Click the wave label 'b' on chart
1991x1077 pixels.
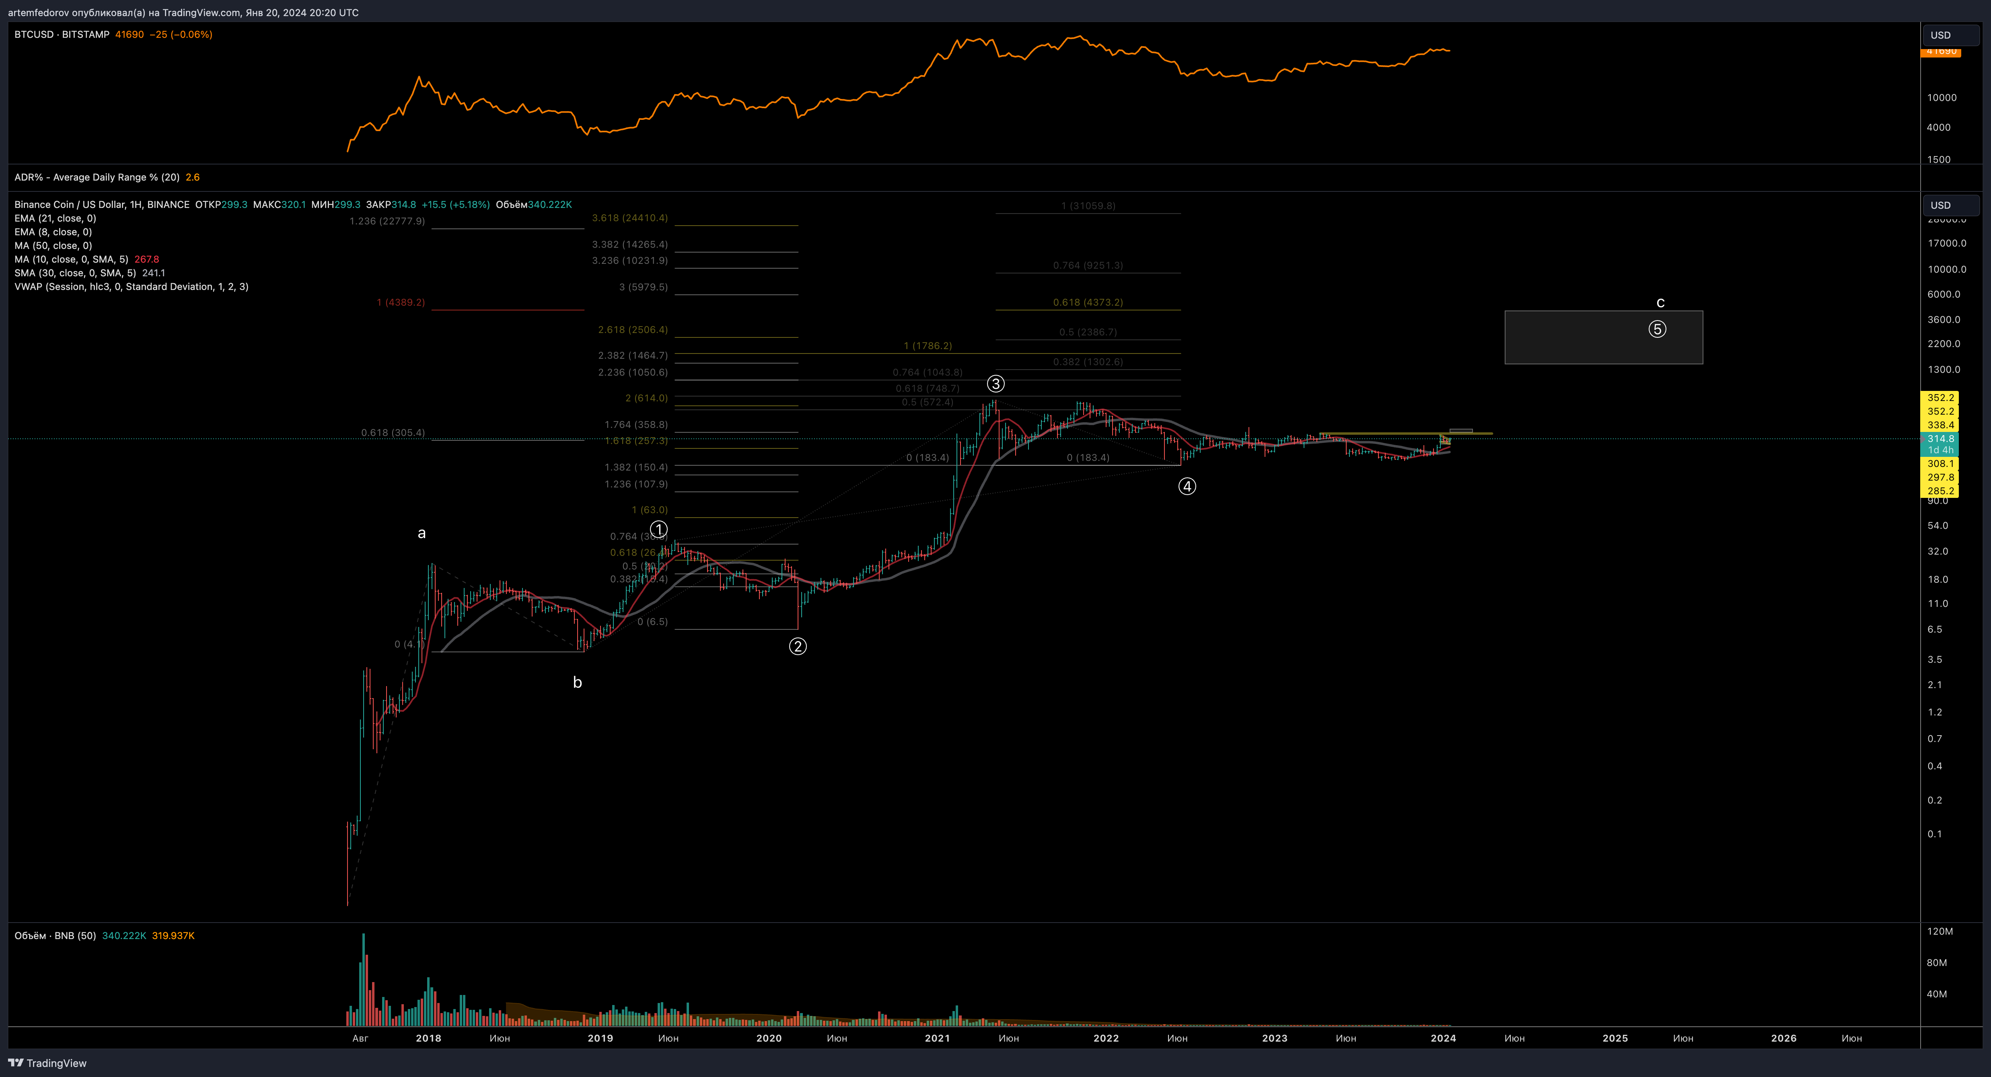(577, 682)
